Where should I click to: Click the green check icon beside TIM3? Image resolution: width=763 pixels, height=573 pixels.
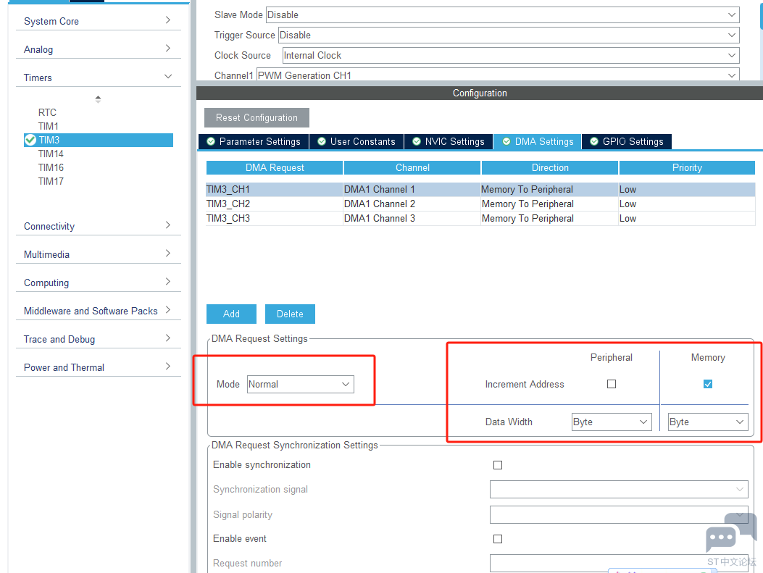click(x=30, y=140)
